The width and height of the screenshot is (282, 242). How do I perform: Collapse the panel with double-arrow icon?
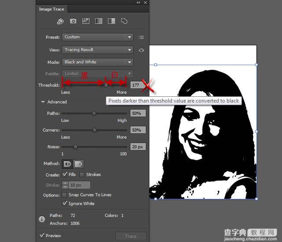click(138, 3)
